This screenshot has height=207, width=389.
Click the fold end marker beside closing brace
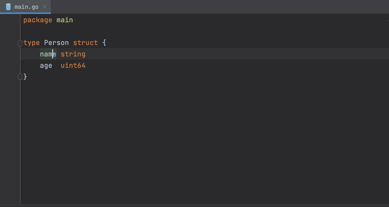pyautogui.click(x=20, y=77)
